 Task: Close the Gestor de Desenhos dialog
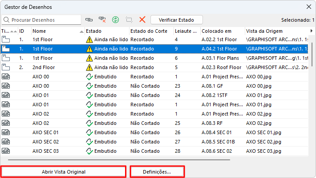coord(309,7)
